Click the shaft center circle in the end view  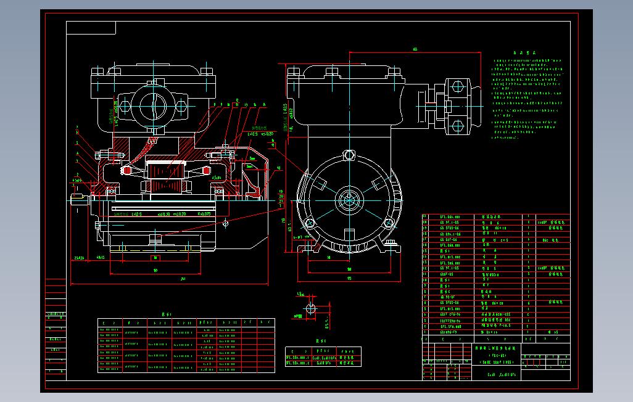349,200
